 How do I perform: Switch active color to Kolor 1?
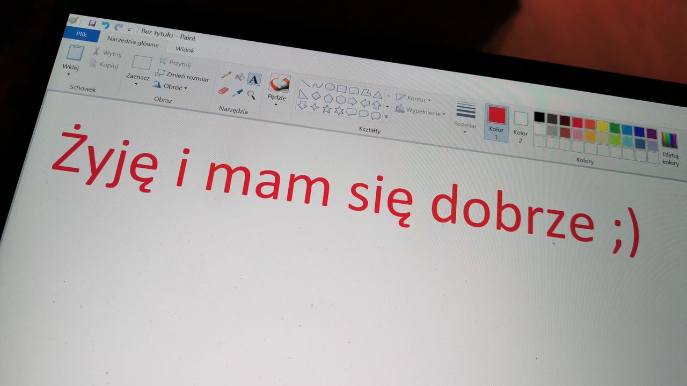coord(496,115)
